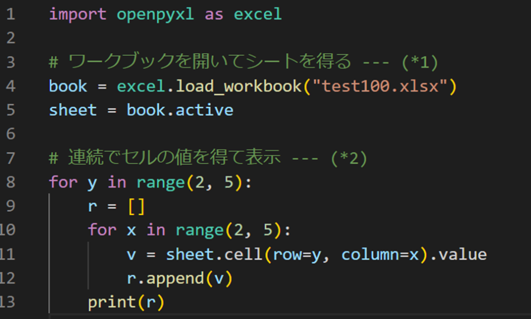Click "book.active" on line 5

[x=180, y=110]
